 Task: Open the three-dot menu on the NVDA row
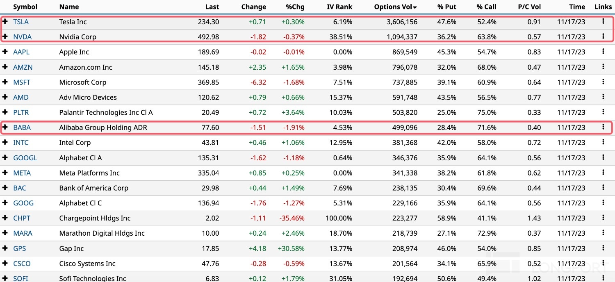pos(603,36)
